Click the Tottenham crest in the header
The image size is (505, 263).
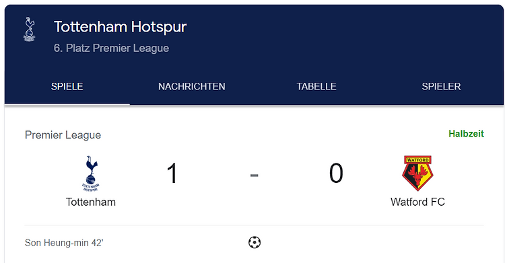[30, 30]
